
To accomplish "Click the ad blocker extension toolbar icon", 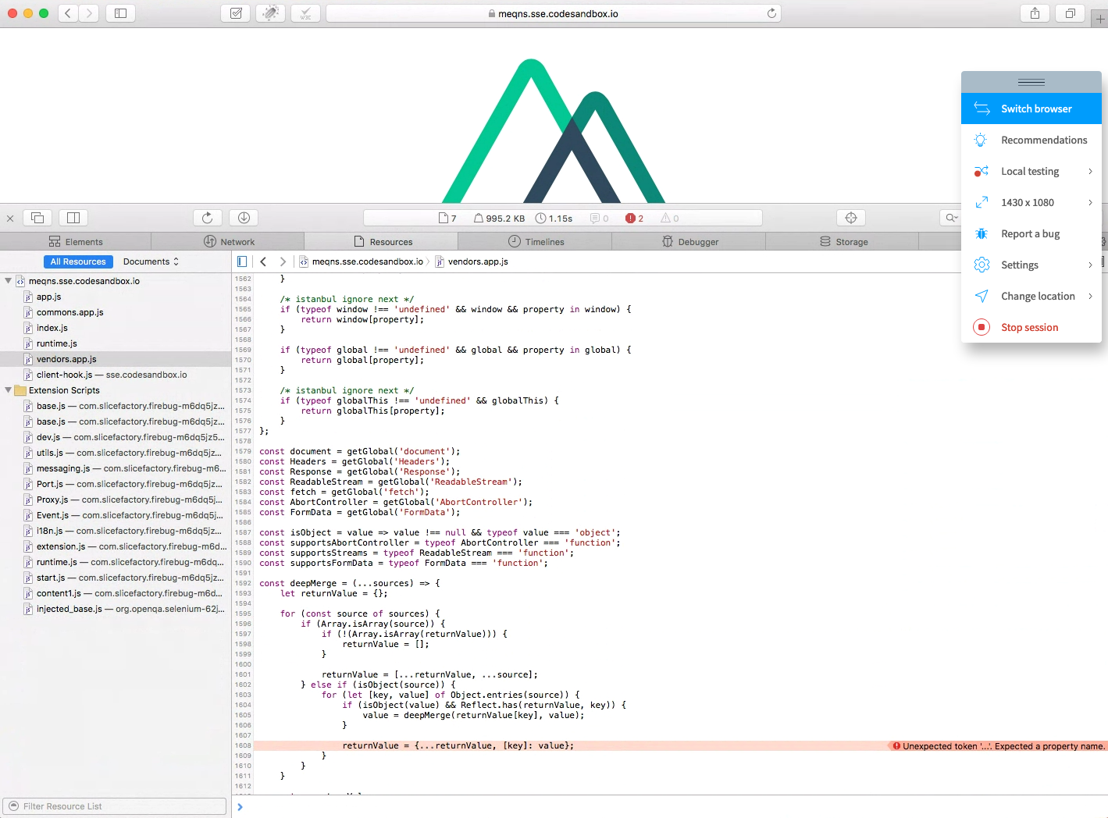I will 270,13.
